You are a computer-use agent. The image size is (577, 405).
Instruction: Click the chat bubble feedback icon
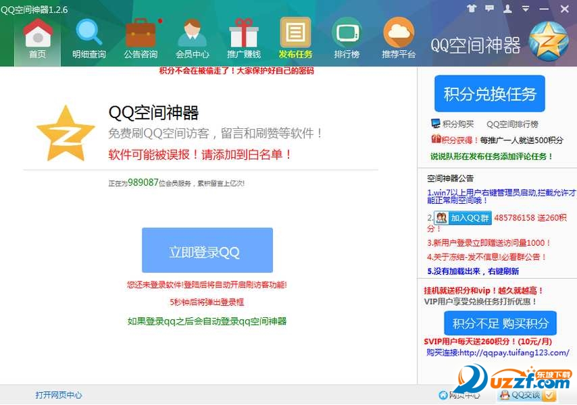489,8
